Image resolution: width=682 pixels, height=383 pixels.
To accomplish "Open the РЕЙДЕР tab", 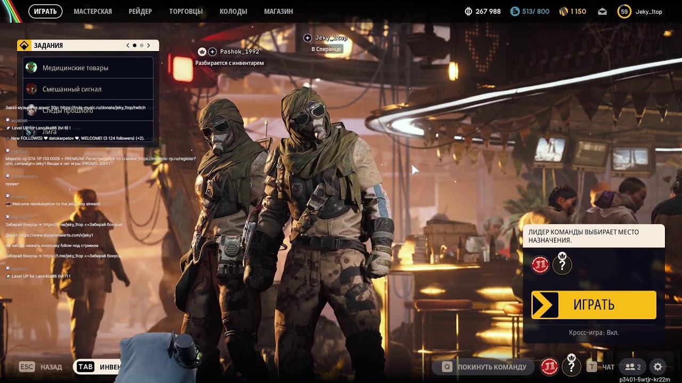I will tap(140, 11).
